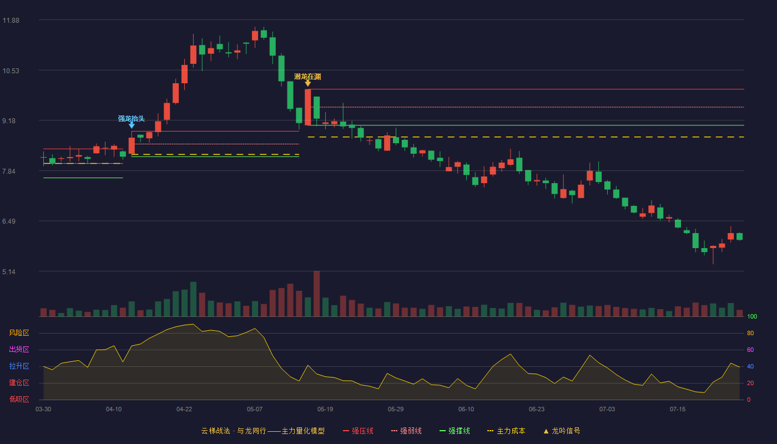Screen dimensions: 777x444
Task: Click the 云梯战法 model title text
Action: pyautogui.click(x=215, y=431)
